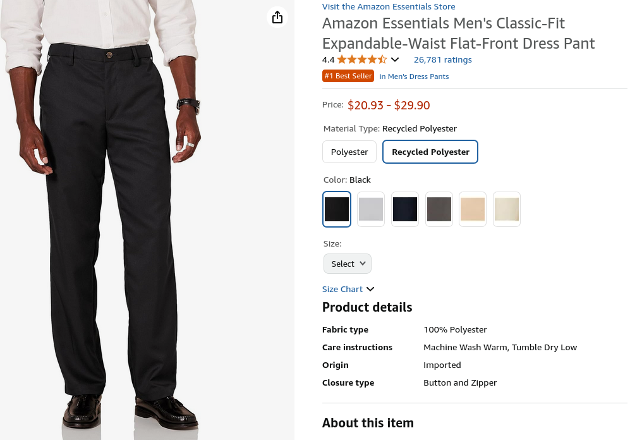Select the Recycled Polyester material option
This screenshot has height=440, width=630.
(430, 152)
